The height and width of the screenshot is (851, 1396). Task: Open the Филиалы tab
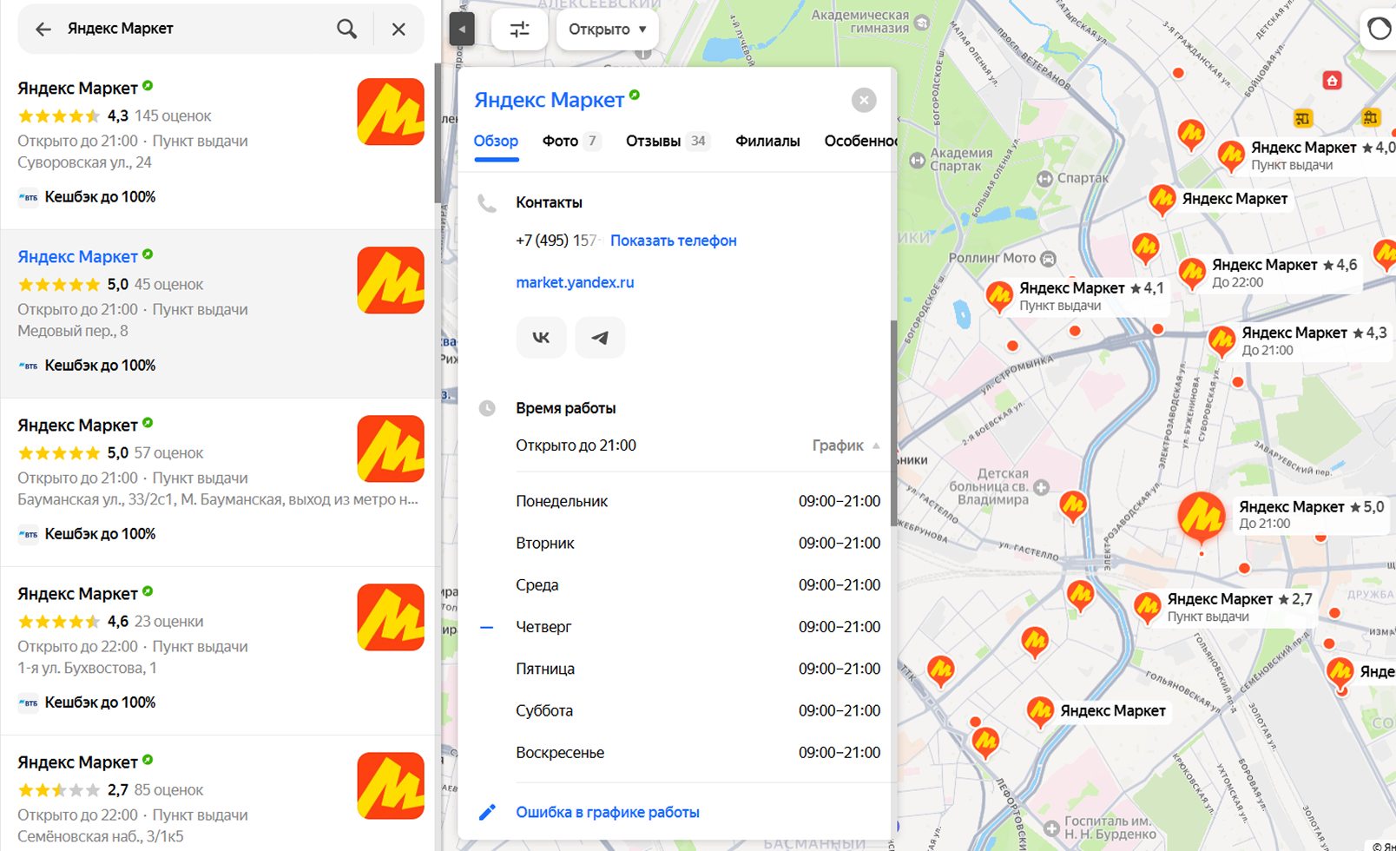(767, 142)
